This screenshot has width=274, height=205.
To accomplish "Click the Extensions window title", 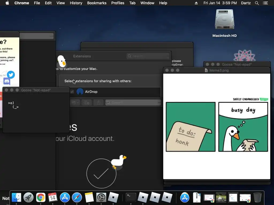I will 82,56.
